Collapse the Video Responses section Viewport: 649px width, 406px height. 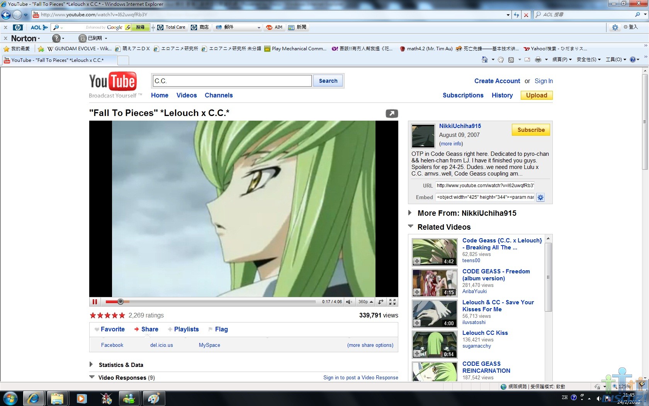pyautogui.click(x=92, y=377)
